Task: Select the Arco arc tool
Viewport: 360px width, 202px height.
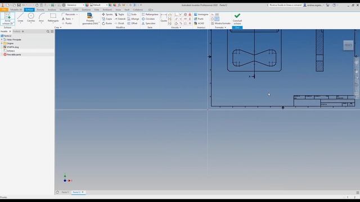Action: [x=41, y=18]
